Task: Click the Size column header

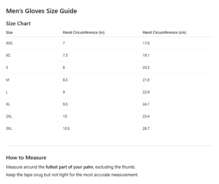Action: pyautogui.click(x=9, y=33)
